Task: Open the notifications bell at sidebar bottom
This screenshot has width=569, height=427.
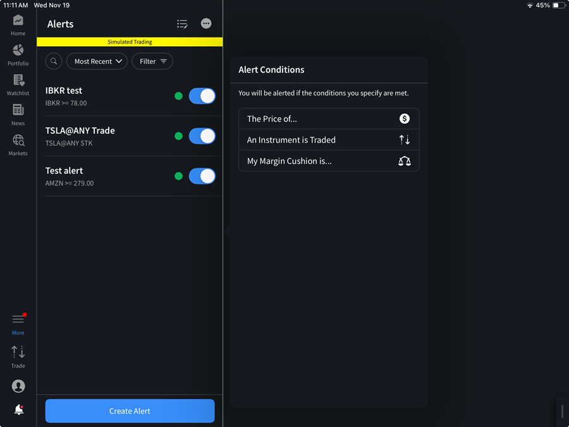Action: (x=18, y=409)
